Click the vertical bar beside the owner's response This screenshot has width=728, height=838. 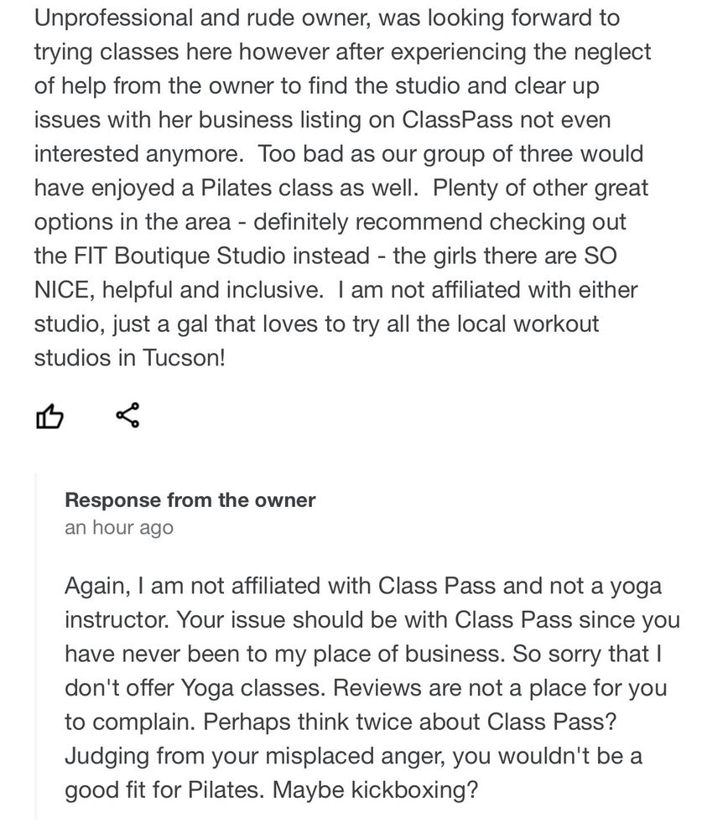click(x=36, y=646)
